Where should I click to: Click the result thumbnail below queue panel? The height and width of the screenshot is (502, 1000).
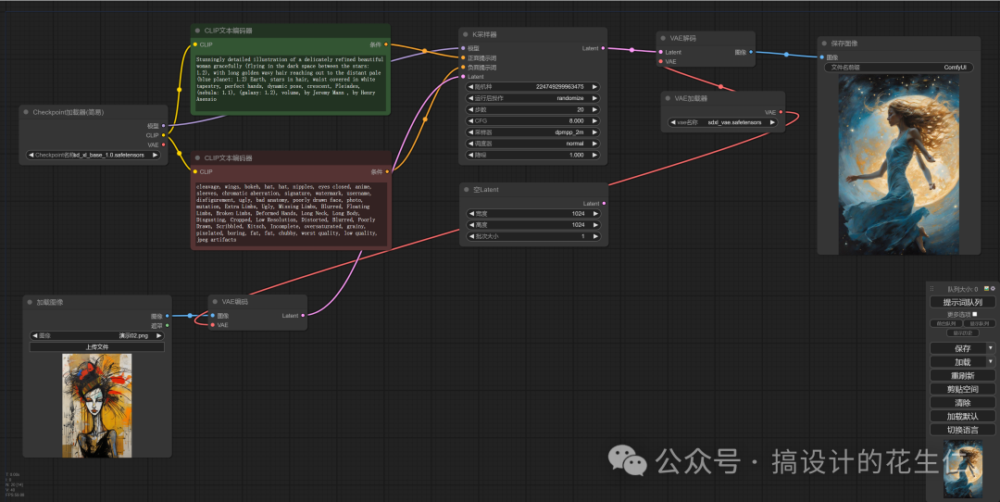(x=962, y=469)
